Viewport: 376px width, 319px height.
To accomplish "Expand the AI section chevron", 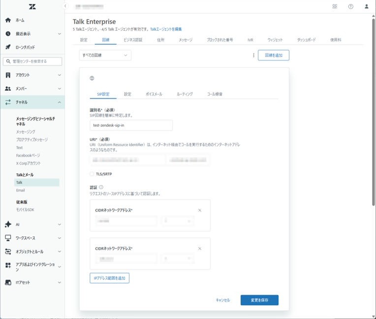I will click(x=60, y=224).
